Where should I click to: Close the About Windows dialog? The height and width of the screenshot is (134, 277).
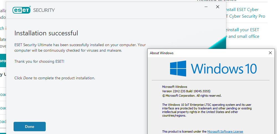270,53
